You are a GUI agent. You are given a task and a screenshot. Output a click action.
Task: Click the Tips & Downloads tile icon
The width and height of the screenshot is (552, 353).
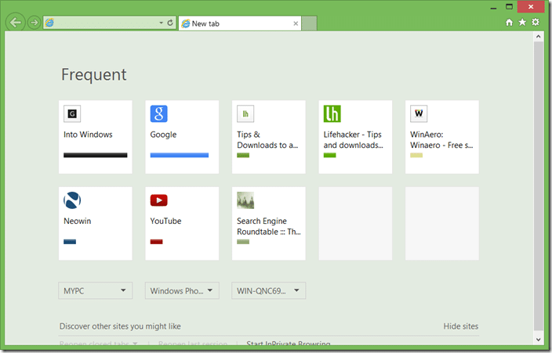click(245, 113)
